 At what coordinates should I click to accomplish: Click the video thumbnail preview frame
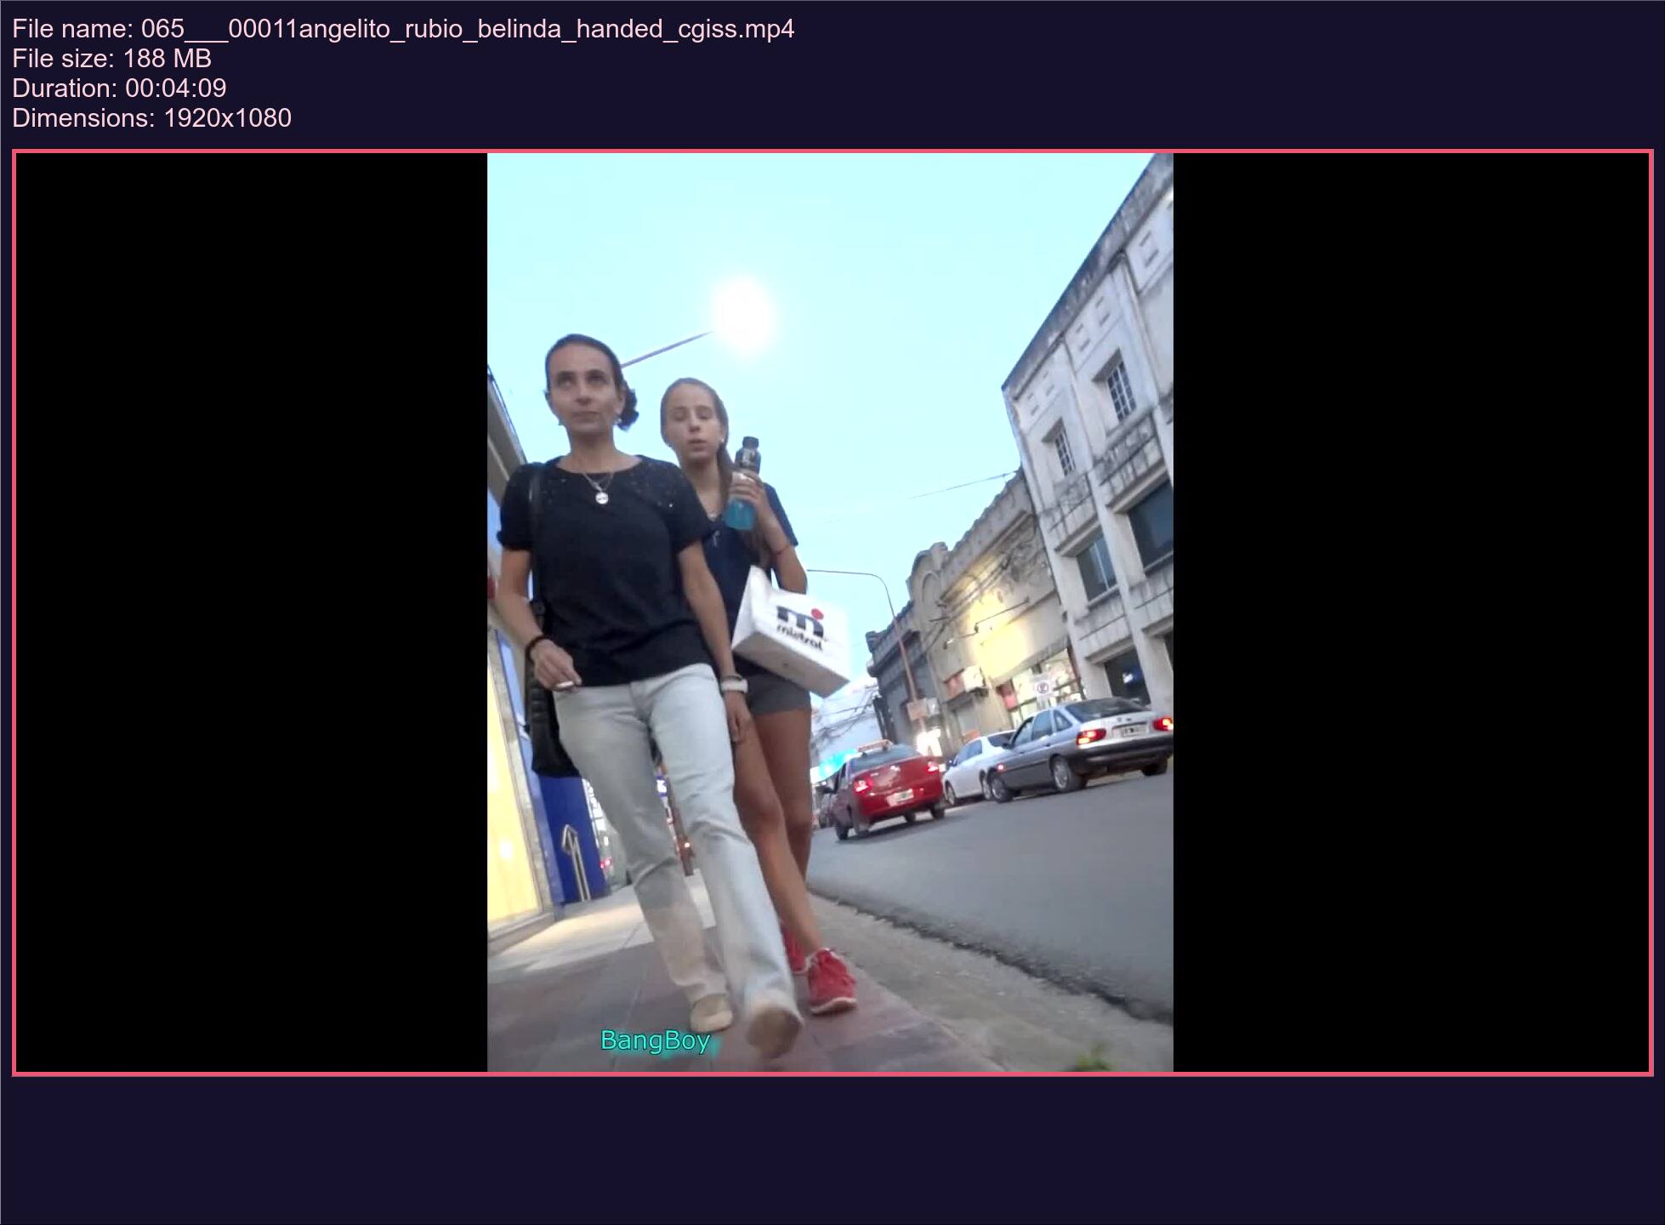832,612
